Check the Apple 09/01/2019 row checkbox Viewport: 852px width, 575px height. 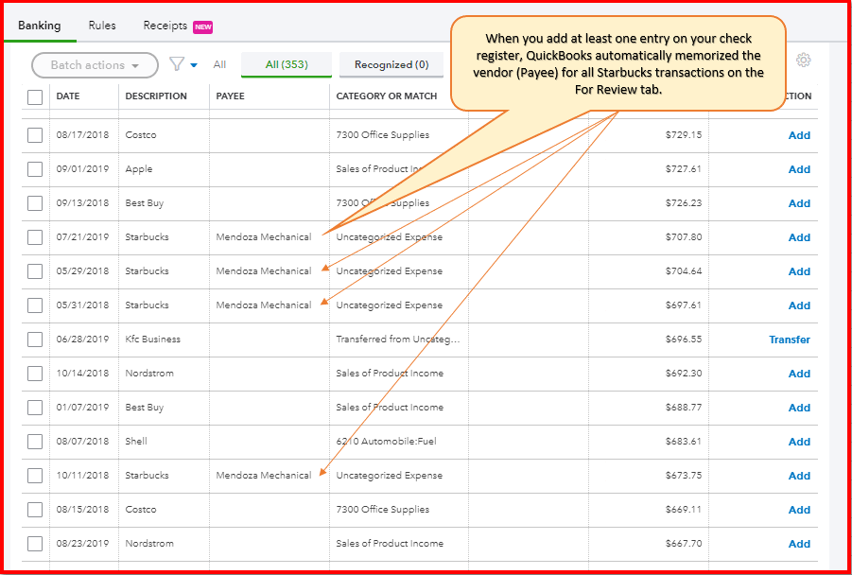[x=35, y=169]
